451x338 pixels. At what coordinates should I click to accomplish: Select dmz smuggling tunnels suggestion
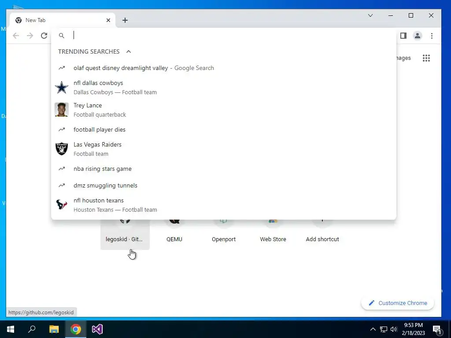point(224,185)
